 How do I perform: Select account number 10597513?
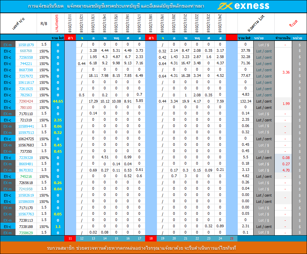(26, 133)
